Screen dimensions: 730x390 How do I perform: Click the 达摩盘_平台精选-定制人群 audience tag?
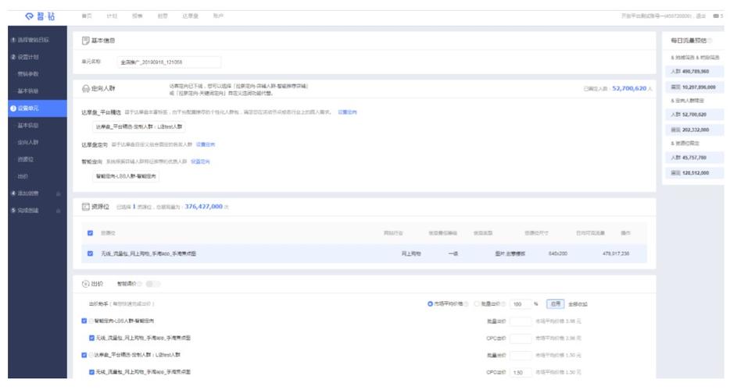(139, 127)
